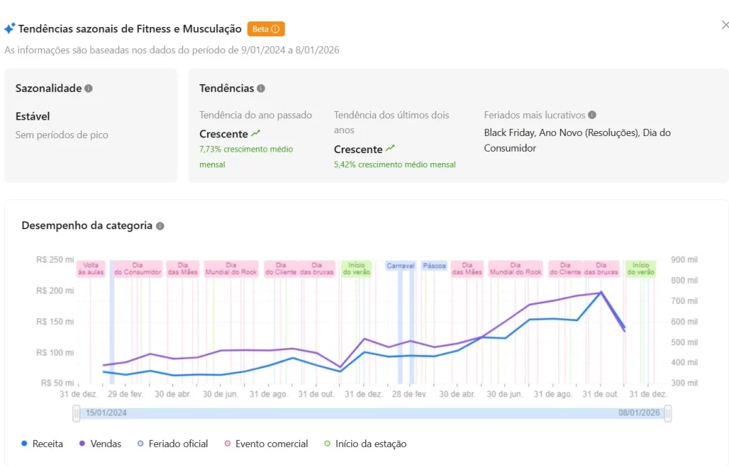729x467 pixels.
Task: Click the info icon next to Desempenho da categoria
Action: 161,226
